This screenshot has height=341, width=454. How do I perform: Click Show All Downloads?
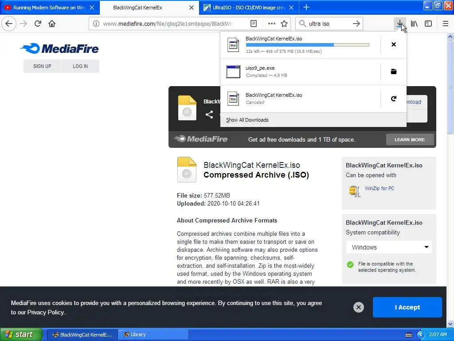coord(247,120)
